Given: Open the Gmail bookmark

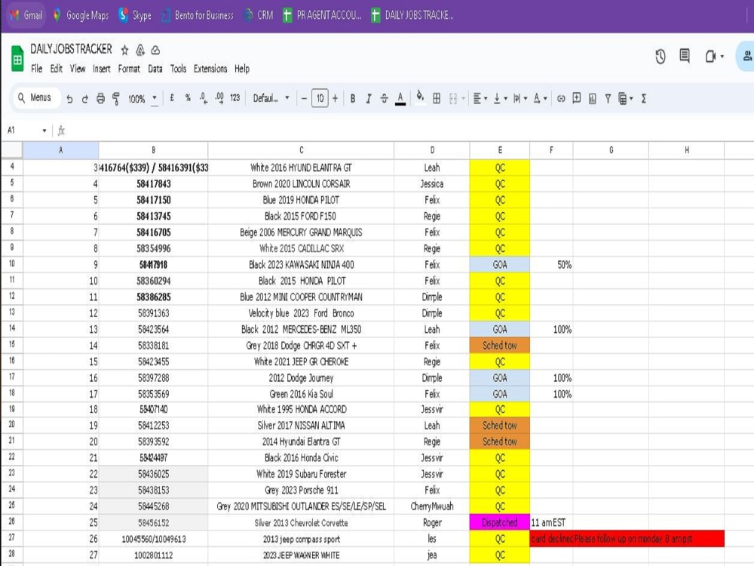Looking at the screenshot, I should (x=26, y=15).
